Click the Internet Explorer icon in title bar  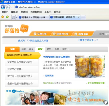coord(2,2)
